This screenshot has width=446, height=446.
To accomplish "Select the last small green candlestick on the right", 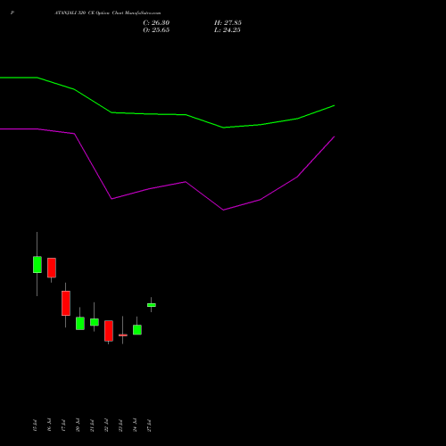I will click(x=152, y=305).
